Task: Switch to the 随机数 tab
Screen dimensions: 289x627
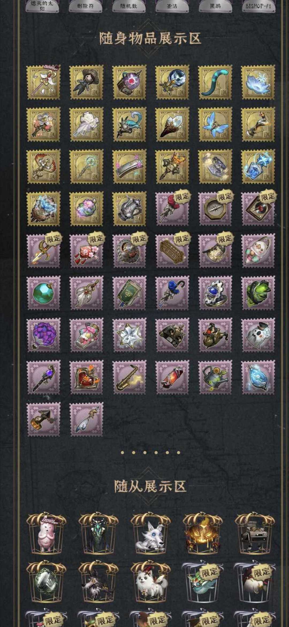Action: click(129, 6)
